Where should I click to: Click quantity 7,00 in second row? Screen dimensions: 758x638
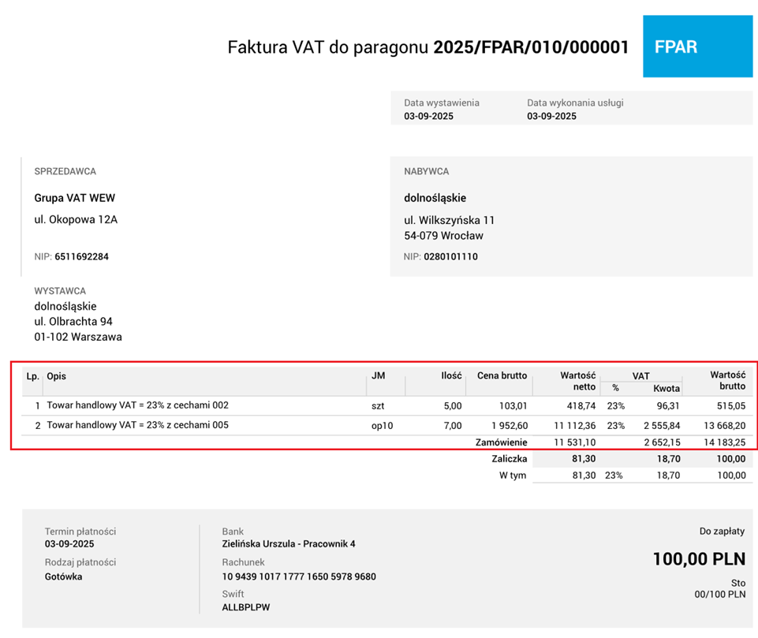coord(453,426)
